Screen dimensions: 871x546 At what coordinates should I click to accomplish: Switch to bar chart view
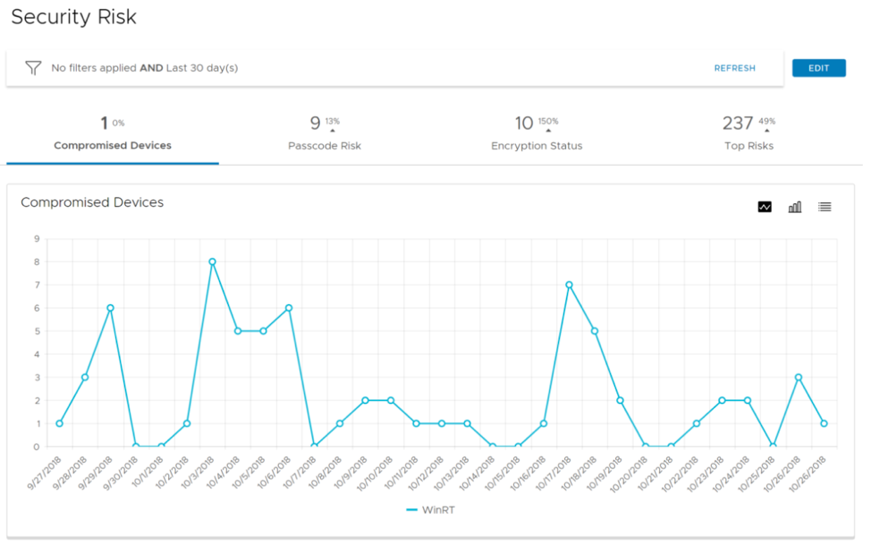point(794,207)
